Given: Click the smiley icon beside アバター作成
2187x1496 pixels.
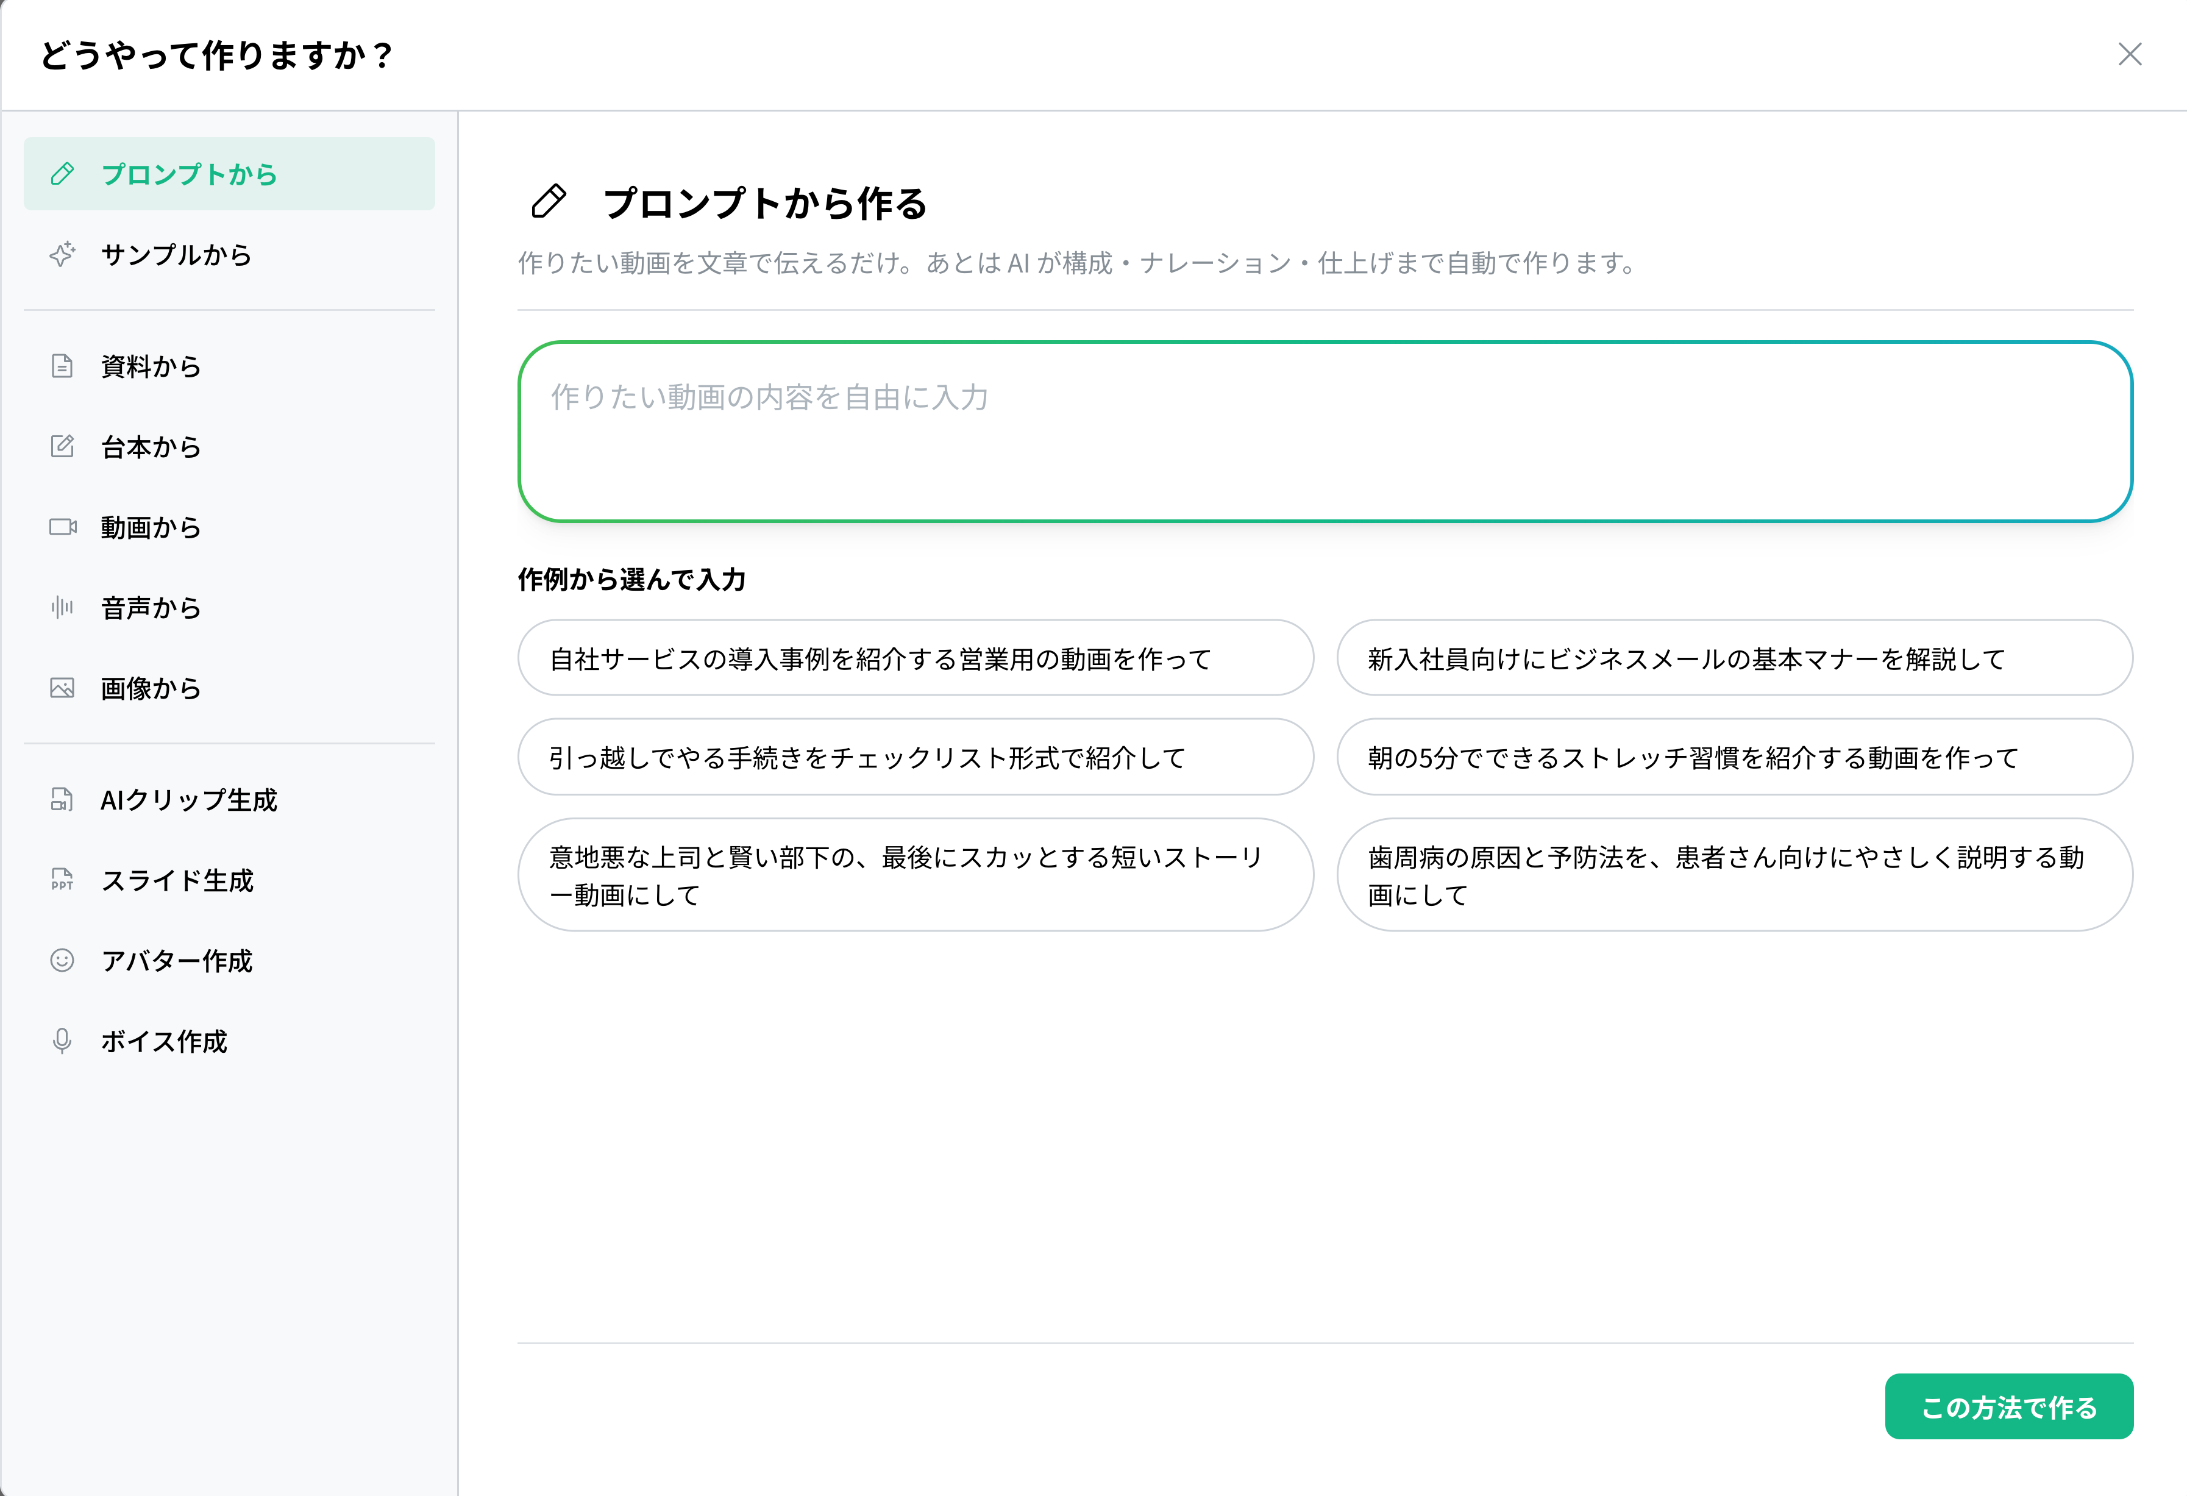Looking at the screenshot, I should click(62, 960).
